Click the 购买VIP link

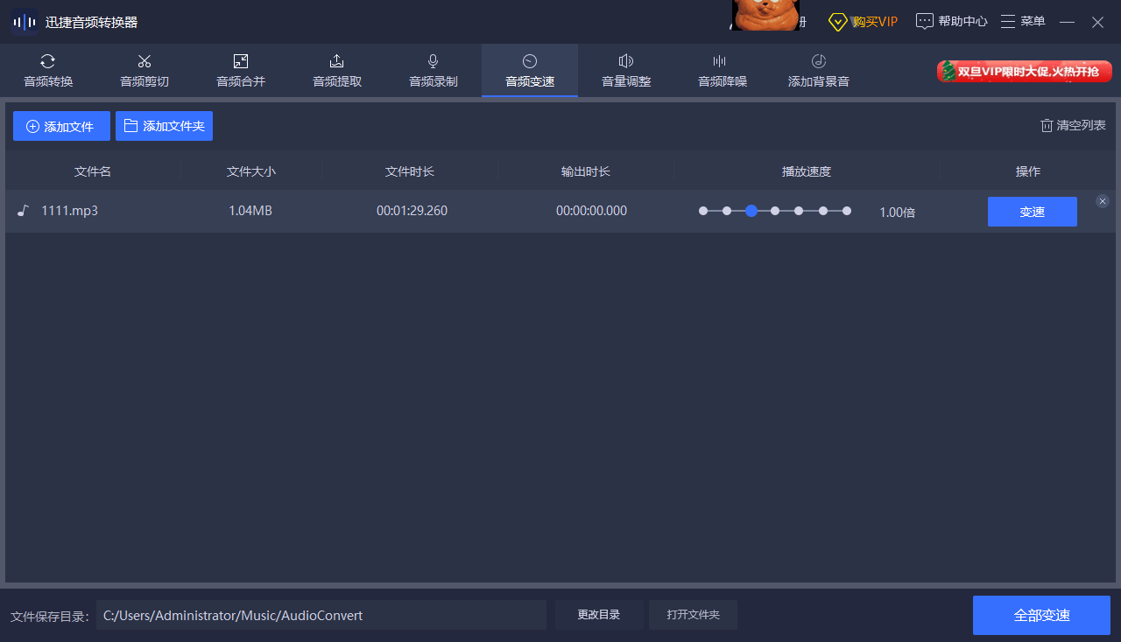(864, 21)
